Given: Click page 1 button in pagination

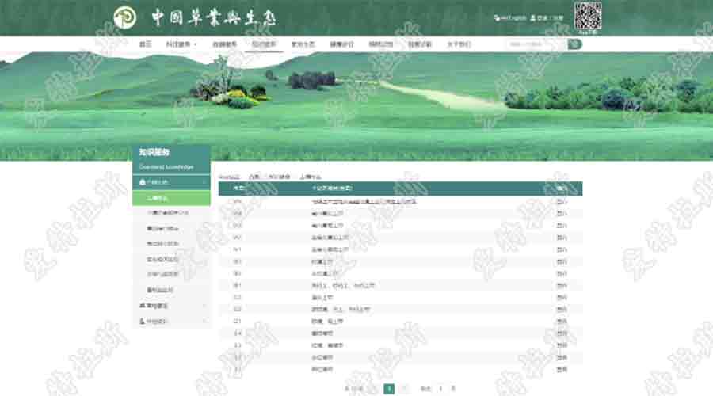Looking at the screenshot, I should click(x=389, y=389).
